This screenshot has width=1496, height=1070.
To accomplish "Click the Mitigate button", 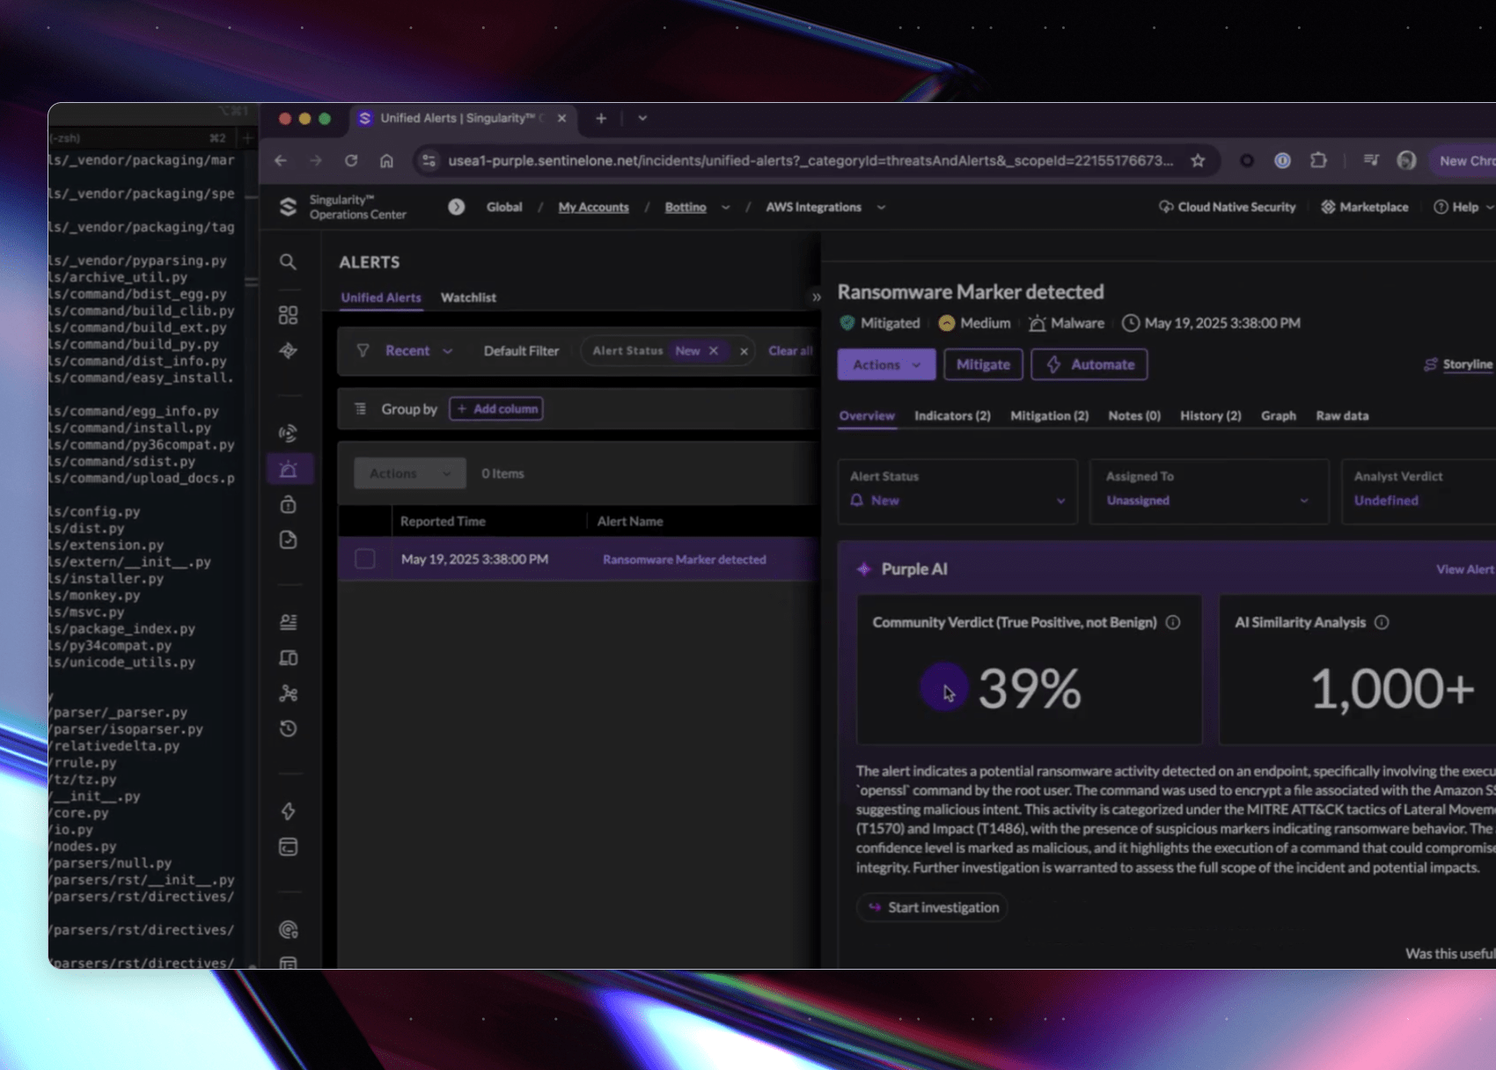I will 983,364.
